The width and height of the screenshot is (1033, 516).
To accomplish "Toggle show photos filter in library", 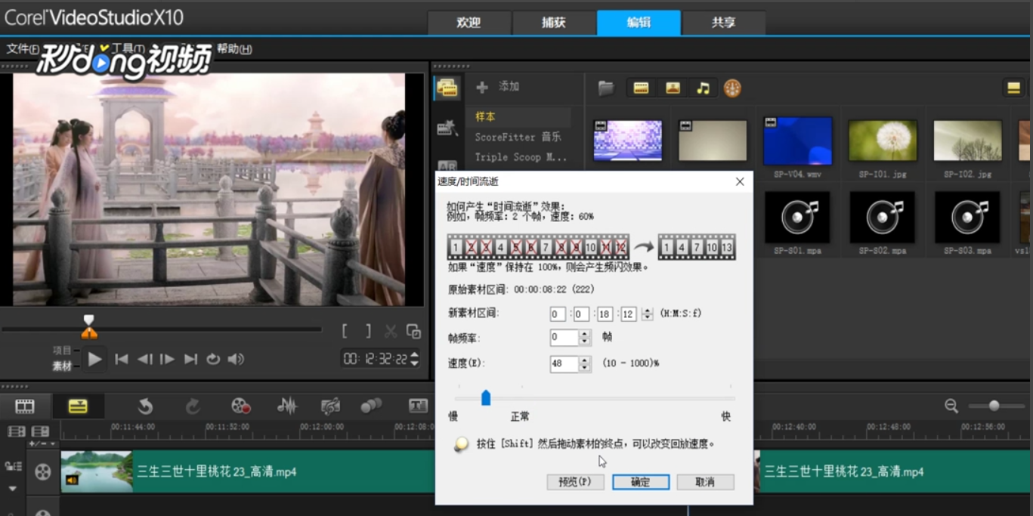I will [x=673, y=88].
